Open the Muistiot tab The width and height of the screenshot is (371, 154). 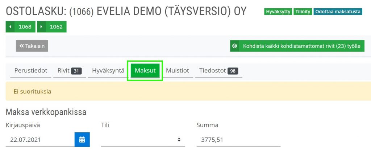(x=178, y=70)
